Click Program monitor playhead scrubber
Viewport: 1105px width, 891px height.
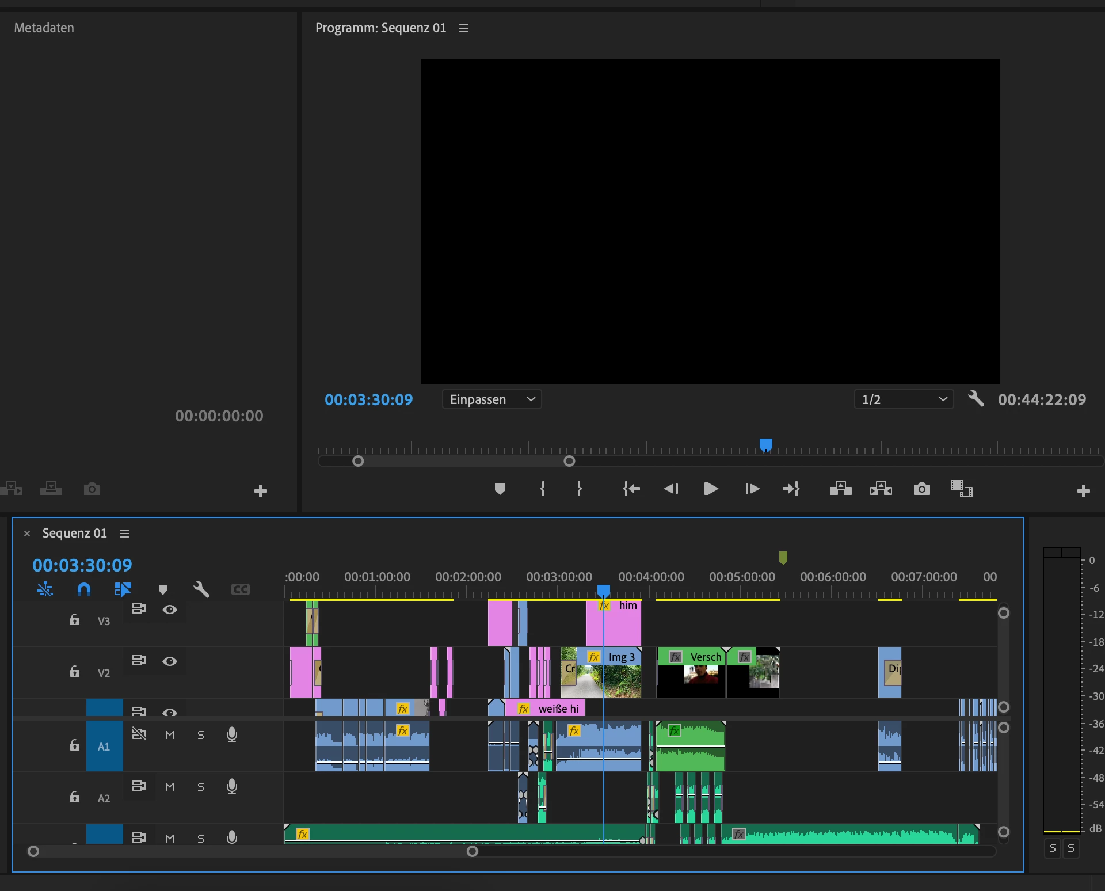pos(765,445)
